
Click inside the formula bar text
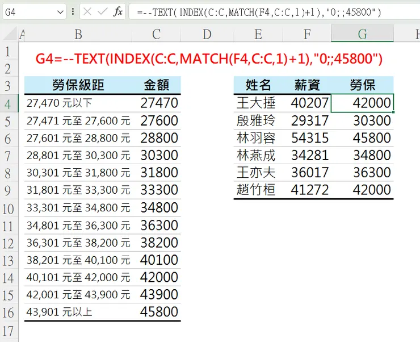(x=258, y=12)
